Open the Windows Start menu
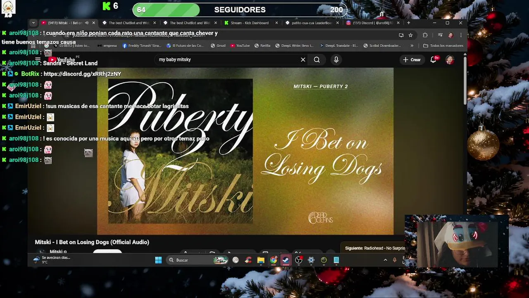The width and height of the screenshot is (529, 298). 158,260
